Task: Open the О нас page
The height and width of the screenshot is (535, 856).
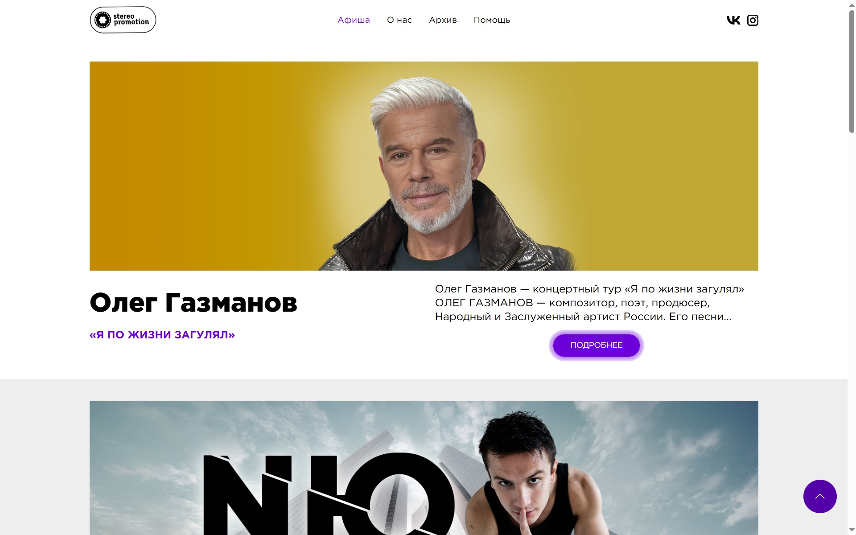Action: tap(399, 20)
